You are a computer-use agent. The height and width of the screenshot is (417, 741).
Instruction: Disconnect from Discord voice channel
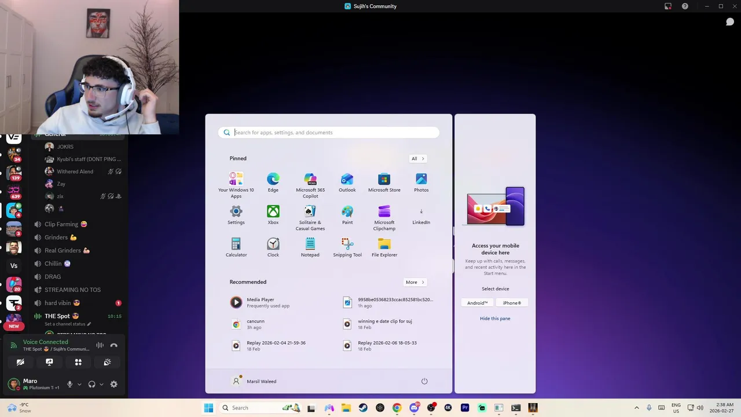114,345
